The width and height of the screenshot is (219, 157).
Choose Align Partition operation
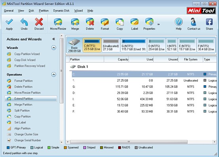point(22,128)
